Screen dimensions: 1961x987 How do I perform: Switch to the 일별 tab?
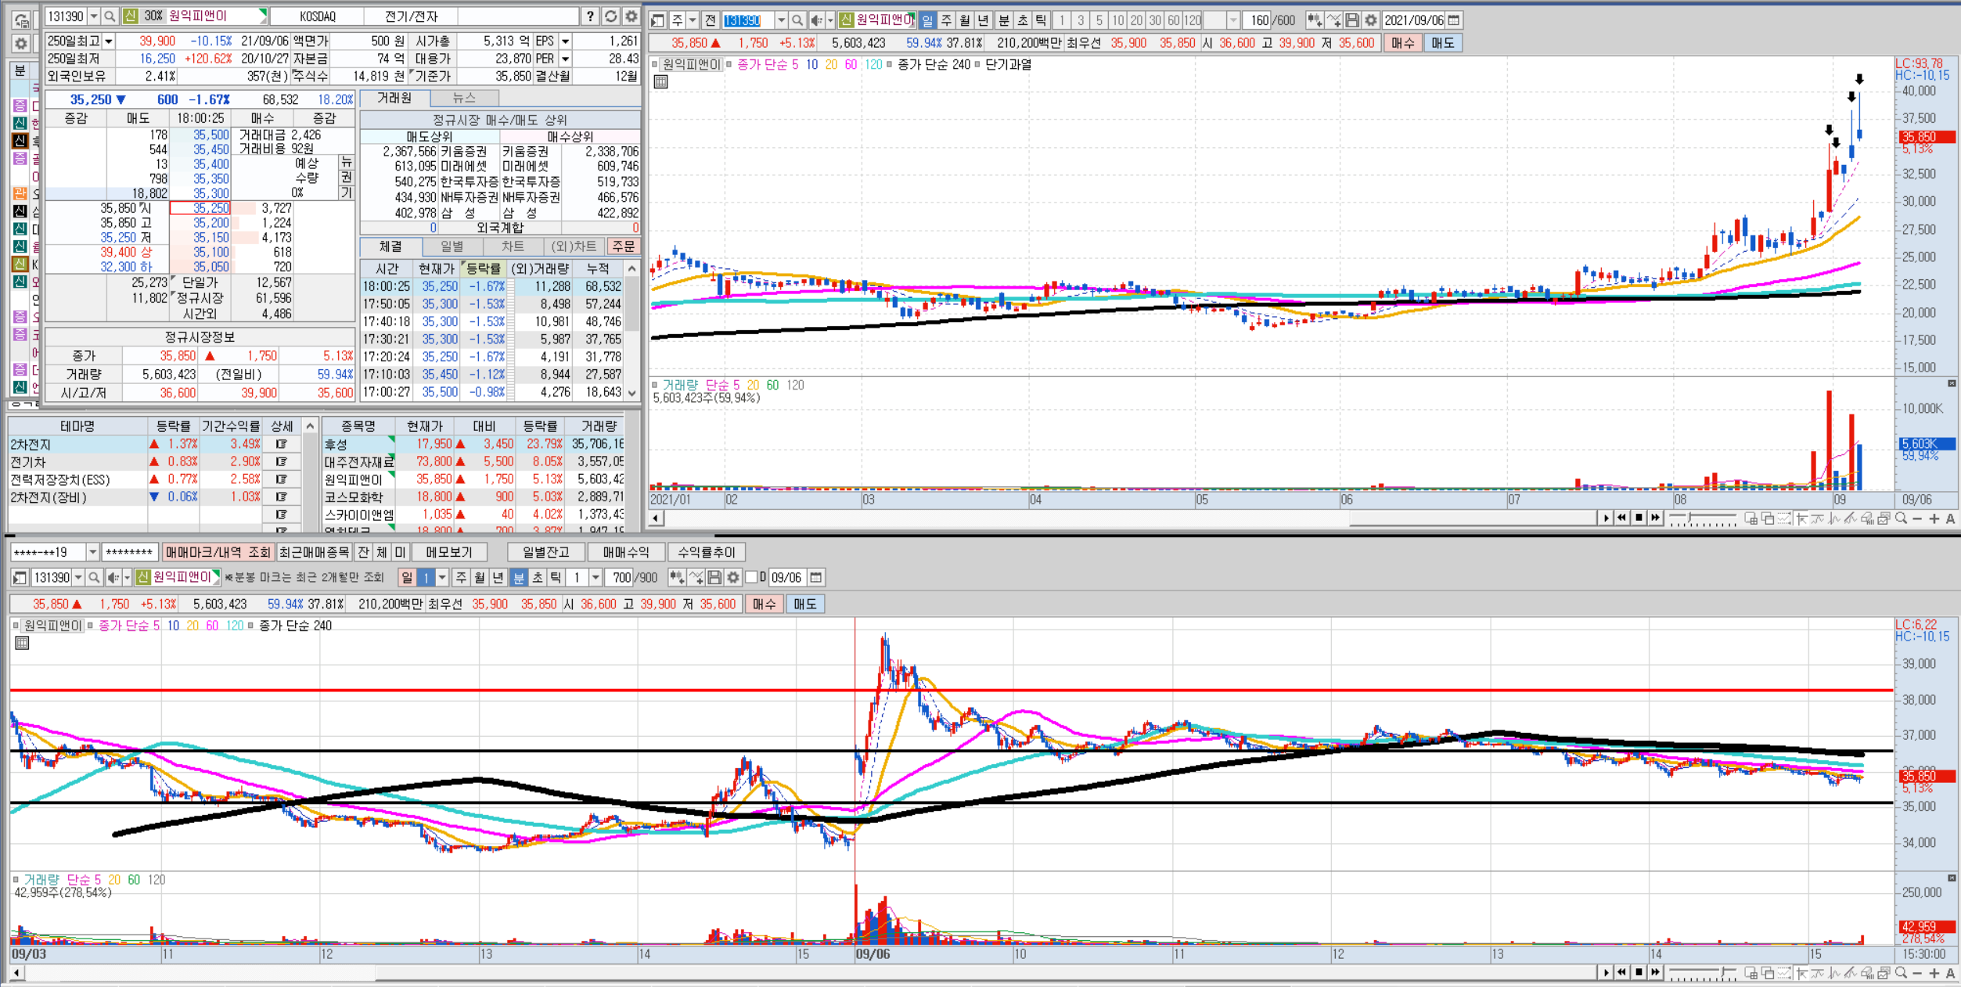point(452,246)
